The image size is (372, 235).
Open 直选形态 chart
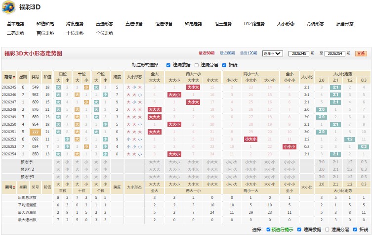click(104, 24)
